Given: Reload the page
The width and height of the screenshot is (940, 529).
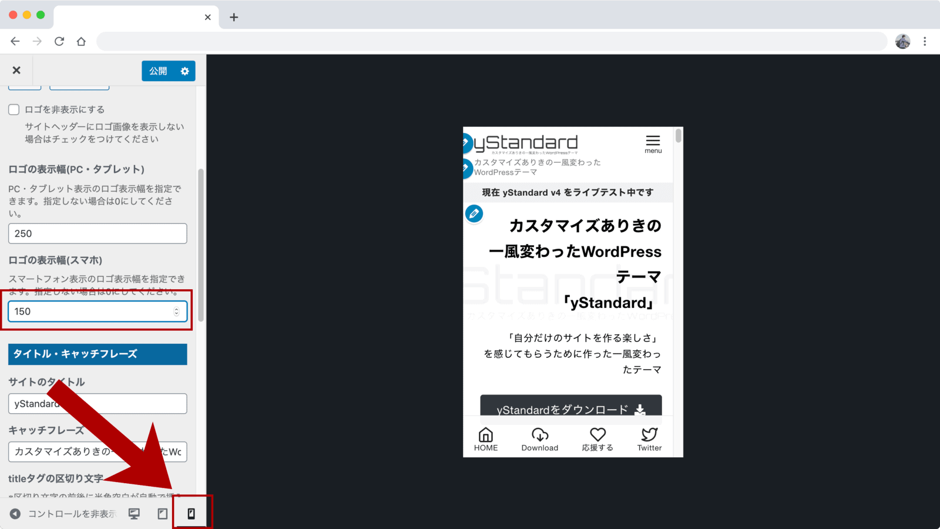Looking at the screenshot, I should tap(59, 41).
